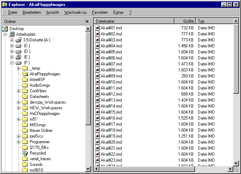Select the Desktop icon in tree
Screen dimensions: 241x174
[x=5, y=29]
